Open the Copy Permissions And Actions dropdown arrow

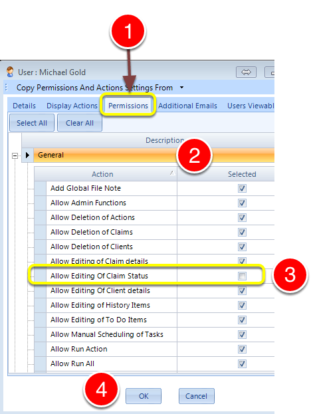[181, 88]
